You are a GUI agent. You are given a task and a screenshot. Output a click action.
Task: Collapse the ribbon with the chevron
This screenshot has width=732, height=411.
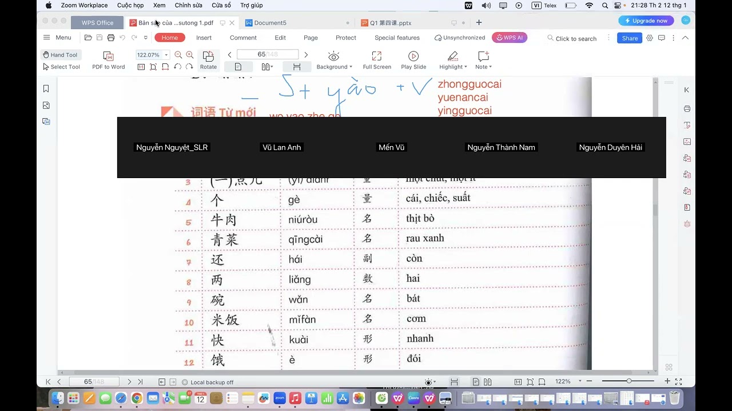[685, 38]
